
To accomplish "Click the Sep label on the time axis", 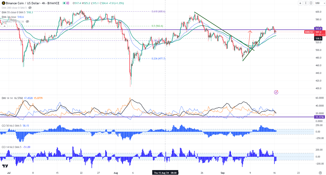I will [x=223, y=173].
